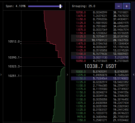This screenshot has width=135, height=123.
Task: Click the Grouping: 25.0 label
Action: (84, 6)
